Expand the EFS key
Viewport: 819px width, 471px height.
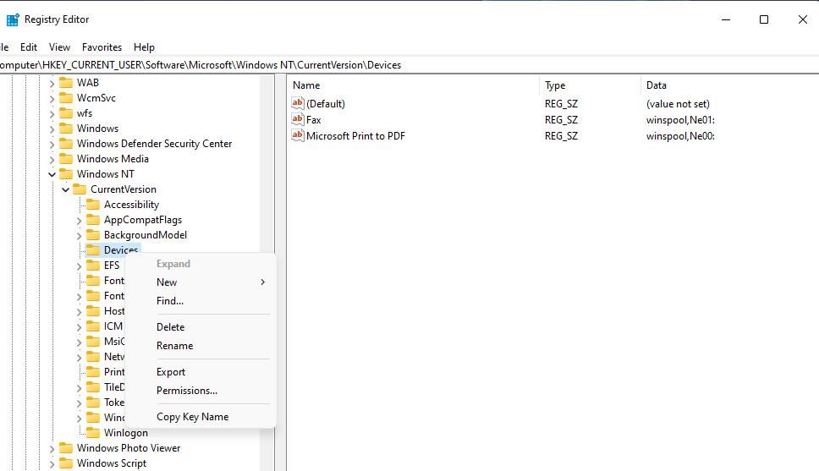click(x=79, y=266)
